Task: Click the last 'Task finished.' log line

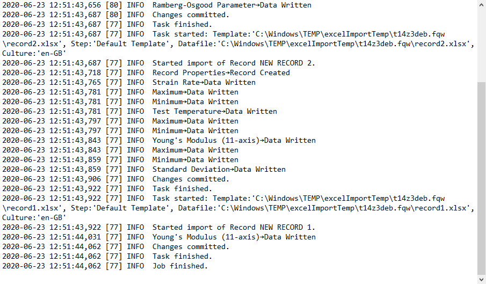Action: (182, 257)
